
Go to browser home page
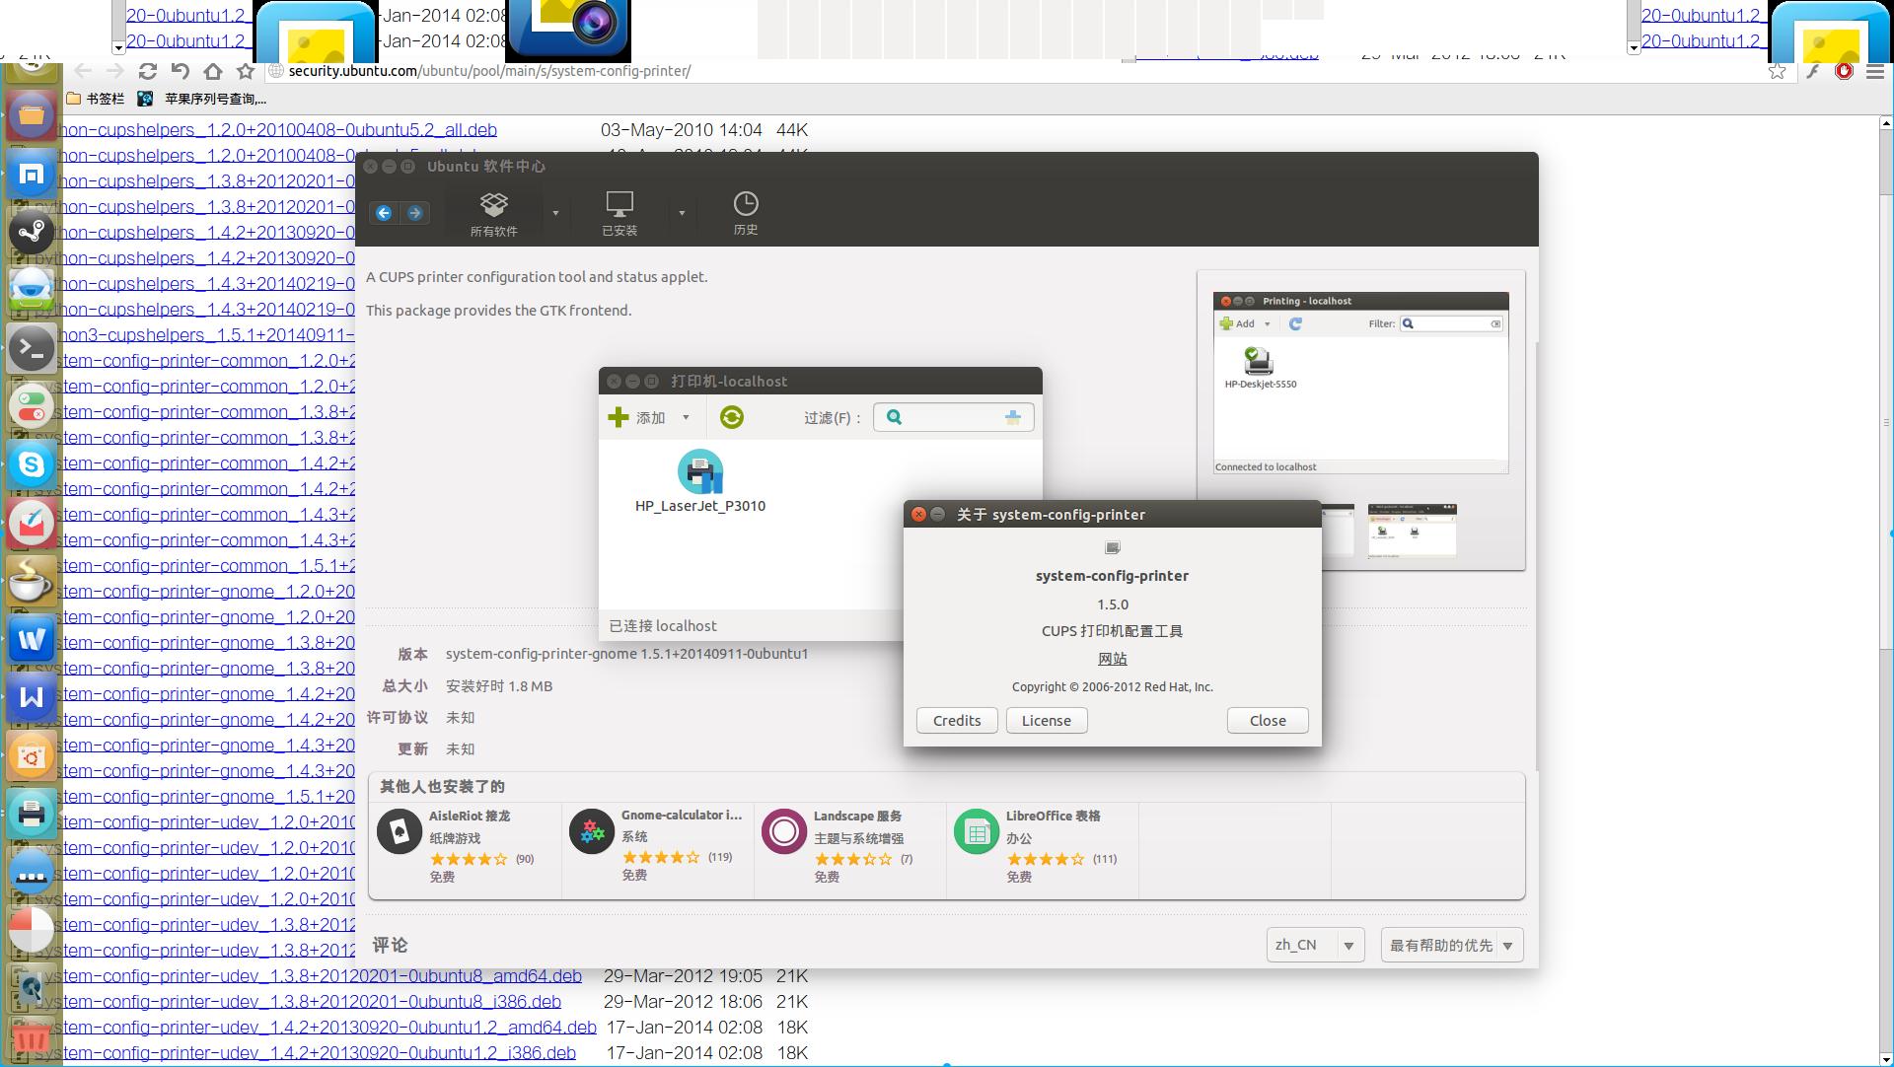(213, 71)
